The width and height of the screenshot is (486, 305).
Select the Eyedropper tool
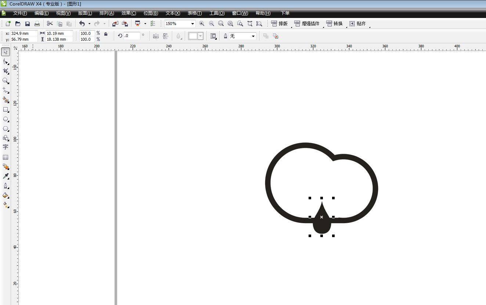coord(6,176)
